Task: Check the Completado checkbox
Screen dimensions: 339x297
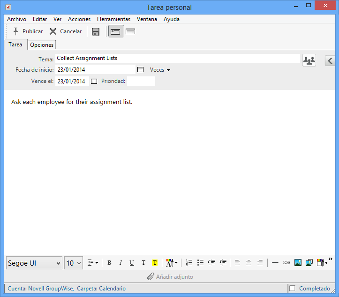Action: coord(292,289)
